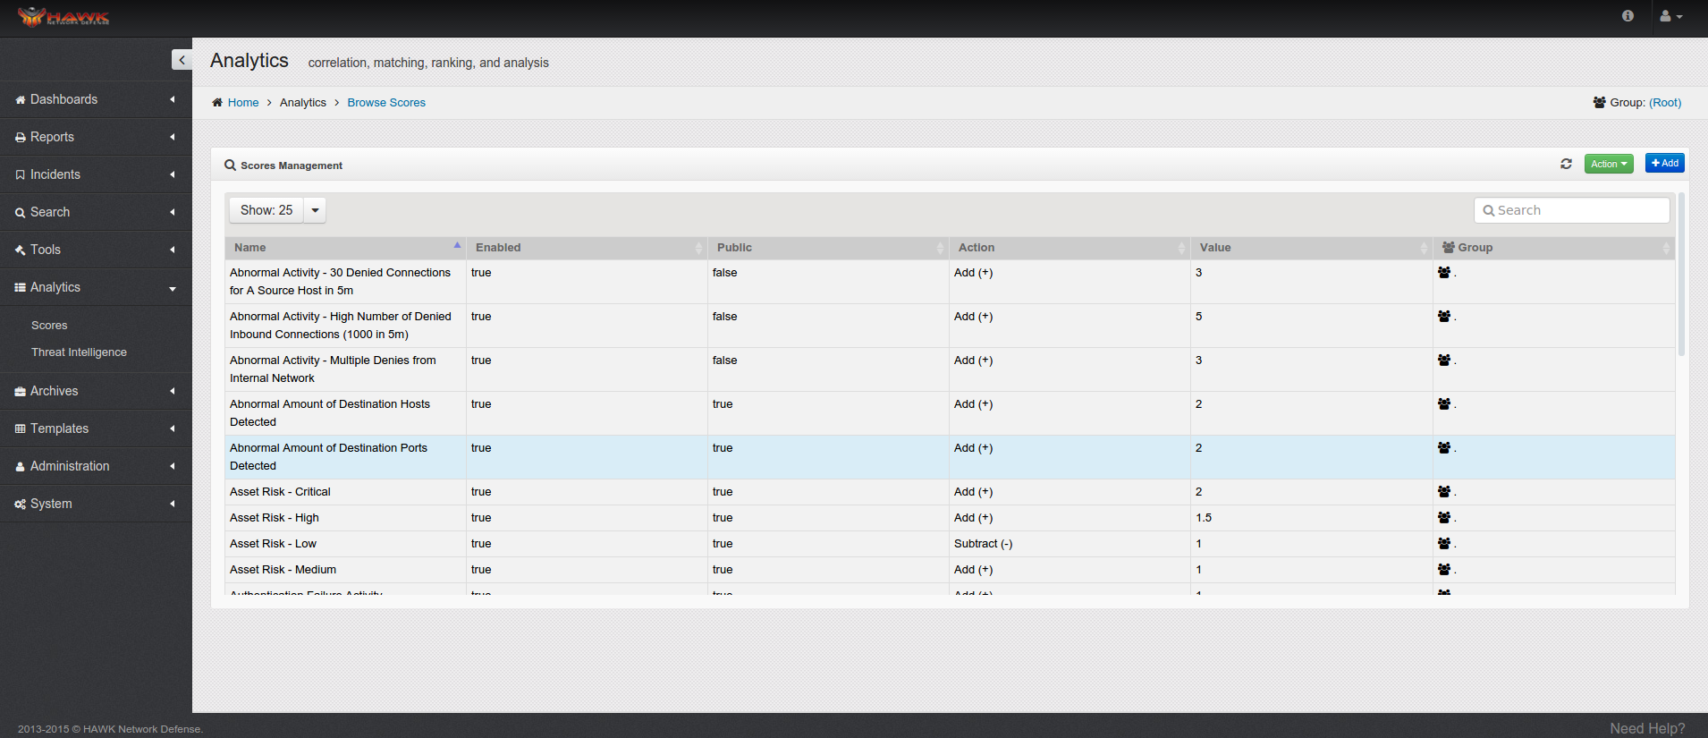Toggle sort order on Name column
Screen dimensions: 1708x738
click(345, 248)
